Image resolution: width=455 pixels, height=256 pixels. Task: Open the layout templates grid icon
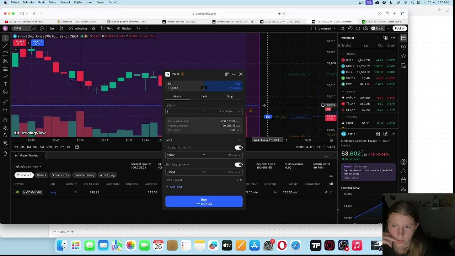tap(93, 28)
